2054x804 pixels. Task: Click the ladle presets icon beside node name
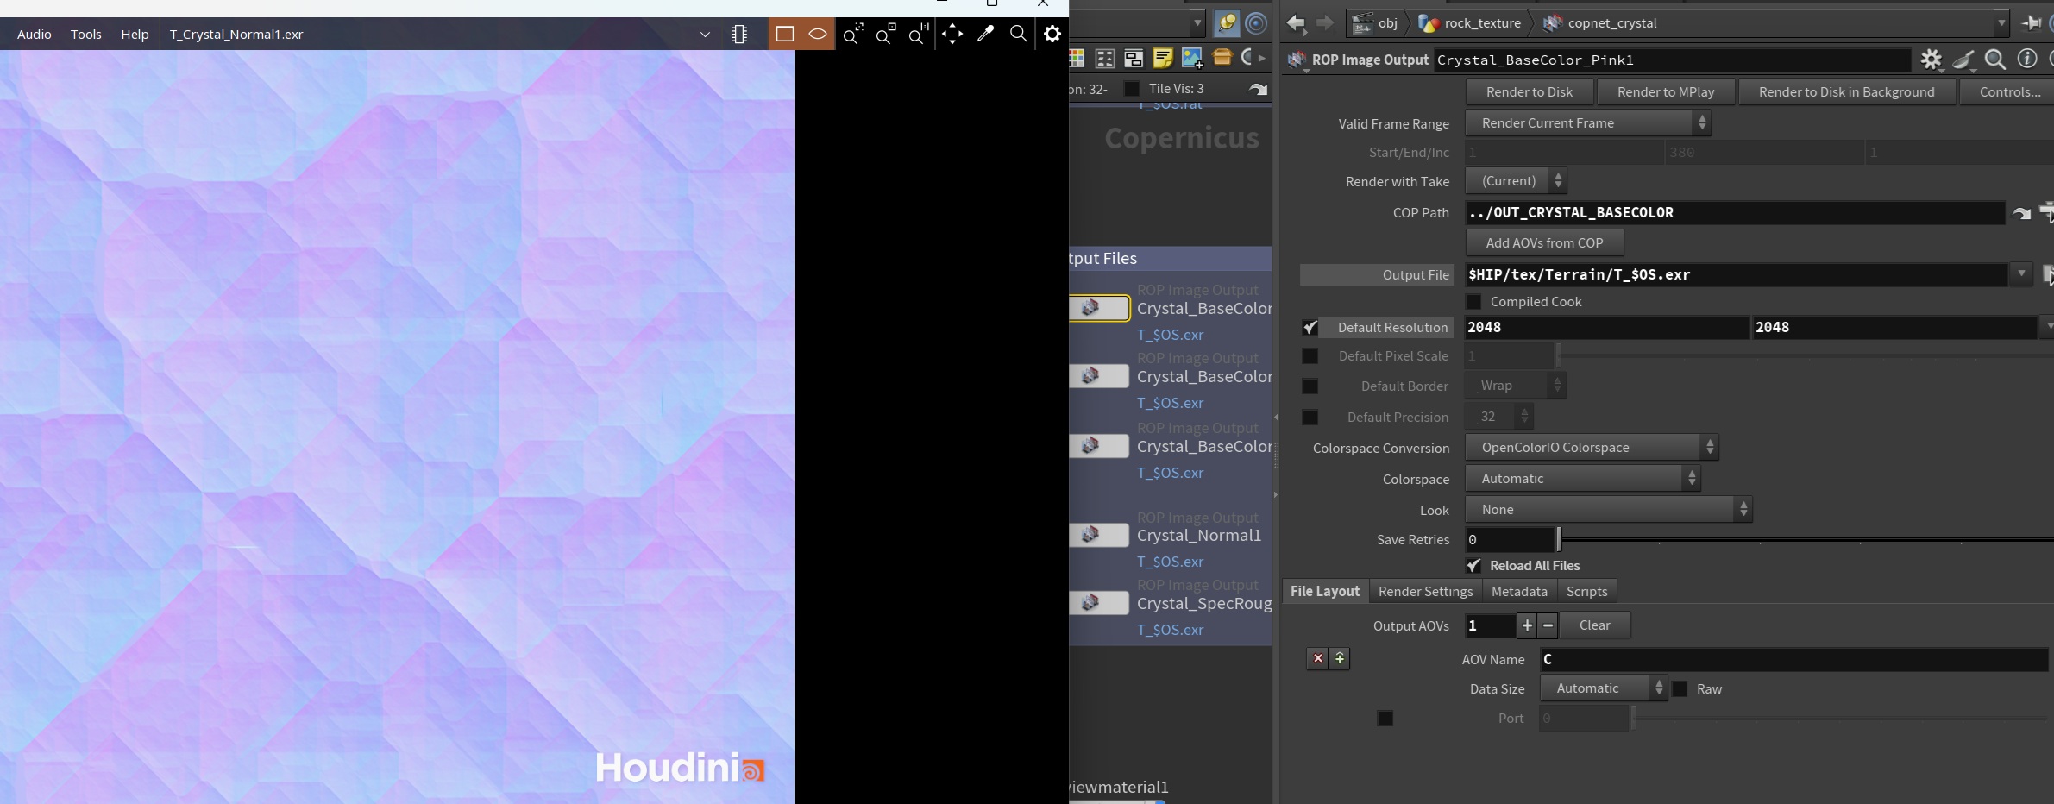pyautogui.click(x=1963, y=60)
